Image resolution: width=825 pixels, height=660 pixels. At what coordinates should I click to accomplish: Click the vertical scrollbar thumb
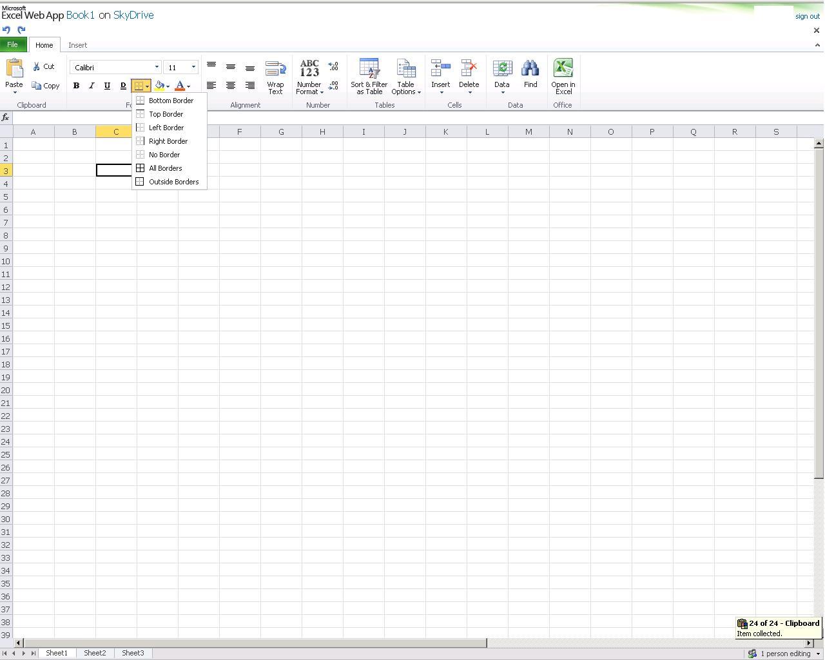pos(819,314)
